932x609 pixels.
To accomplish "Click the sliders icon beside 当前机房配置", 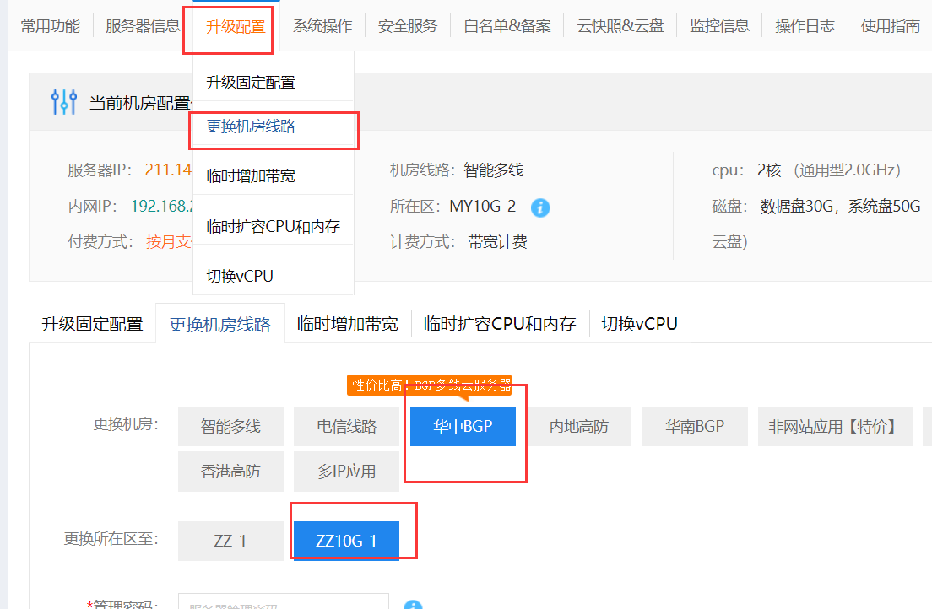I will click(64, 102).
